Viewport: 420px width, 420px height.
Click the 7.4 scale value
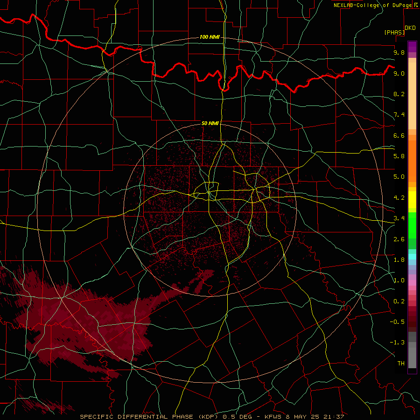[399, 115]
